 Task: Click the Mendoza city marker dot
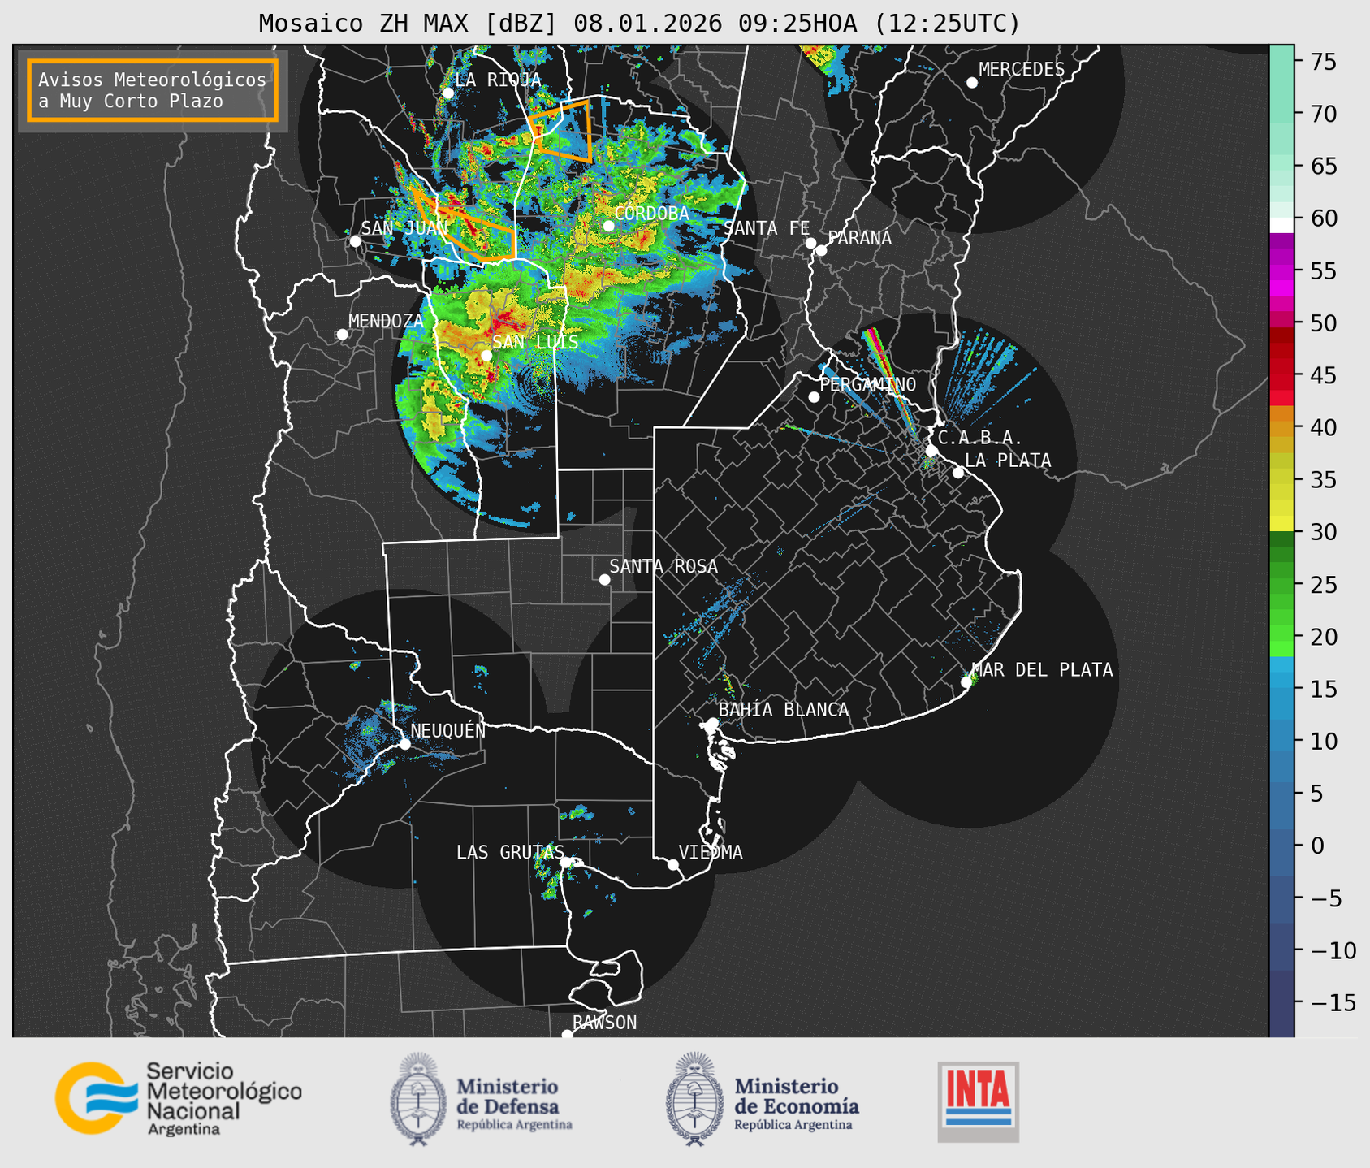342,335
